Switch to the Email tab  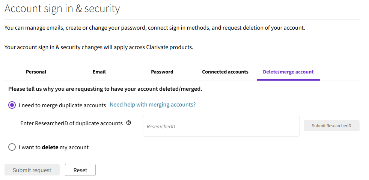pyautogui.click(x=99, y=72)
